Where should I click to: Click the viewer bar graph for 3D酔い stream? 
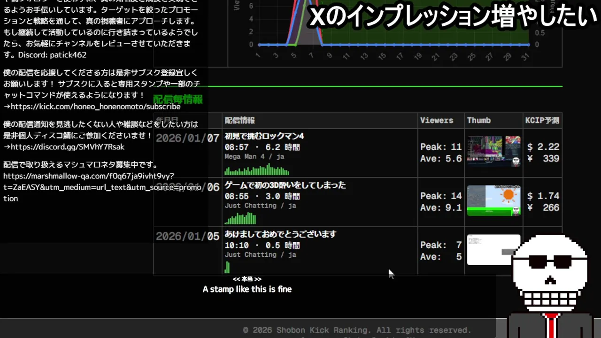point(240,218)
